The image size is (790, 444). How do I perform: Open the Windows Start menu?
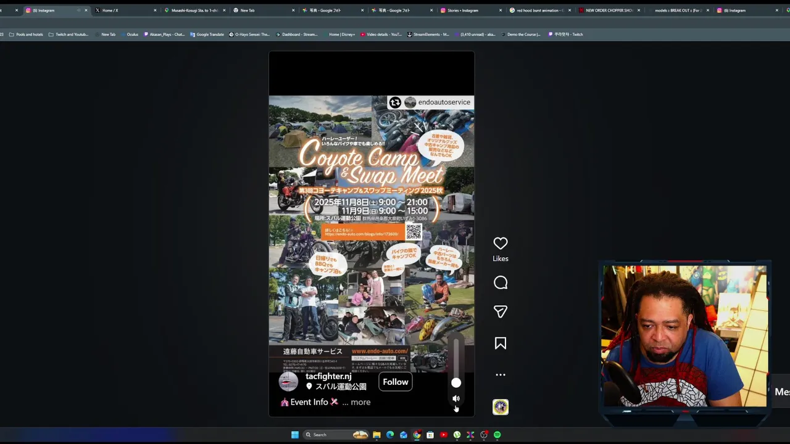point(294,435)
